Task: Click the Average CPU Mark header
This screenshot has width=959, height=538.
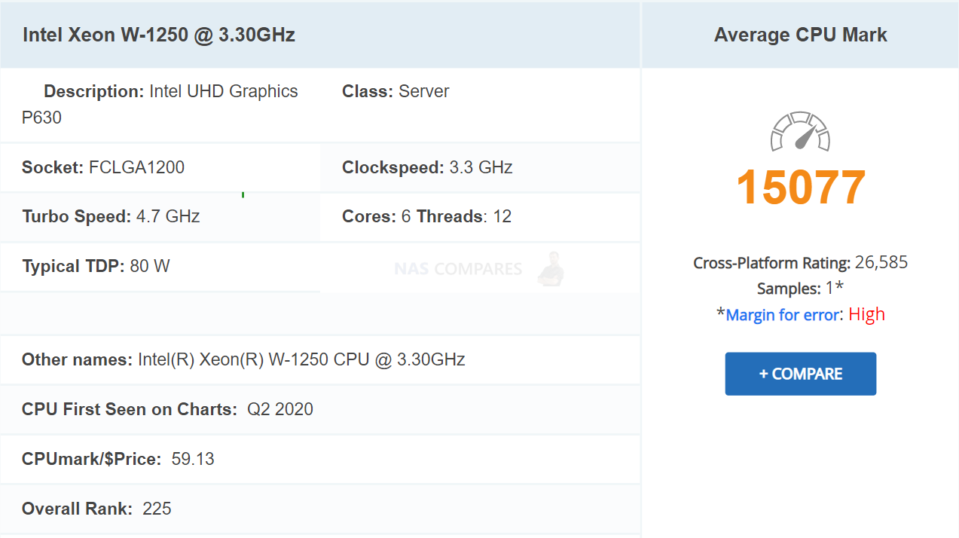Action: (800, 35)
